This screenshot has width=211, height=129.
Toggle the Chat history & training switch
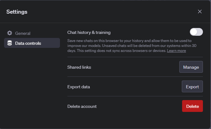[x=196, y=32]
